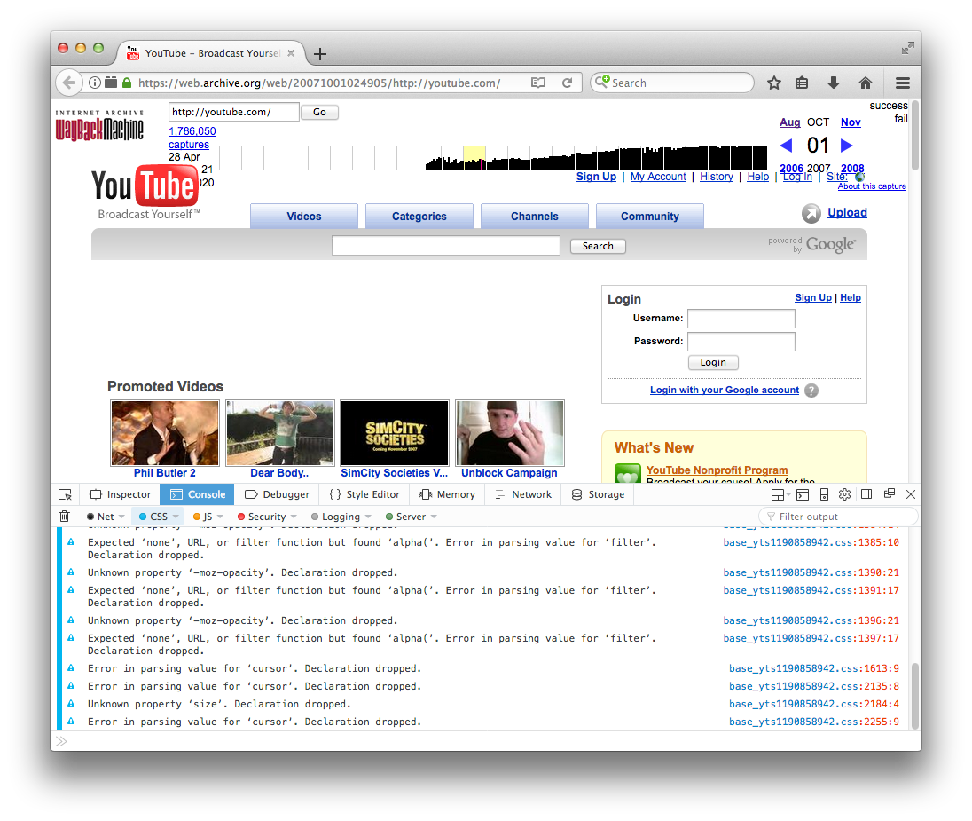
Task: Focus the Username input field
Action: 741,319
